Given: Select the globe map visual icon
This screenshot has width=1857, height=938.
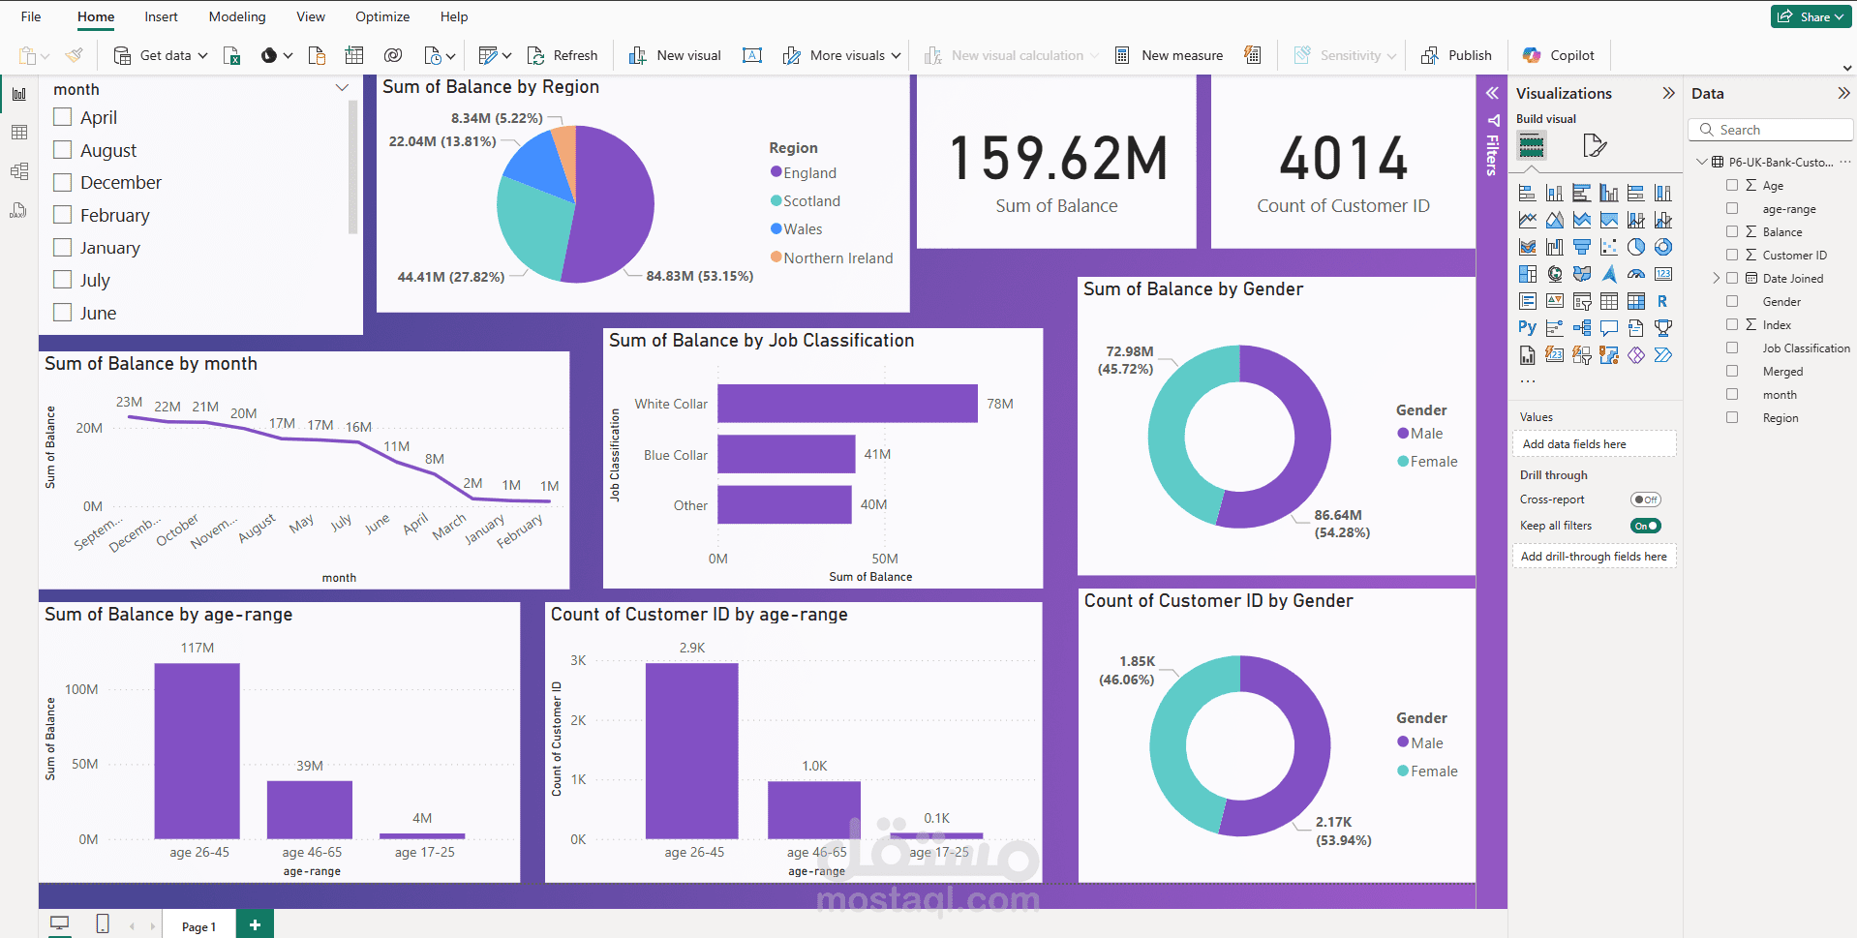Looking at the screenshot, I should tap(1555, 274).
